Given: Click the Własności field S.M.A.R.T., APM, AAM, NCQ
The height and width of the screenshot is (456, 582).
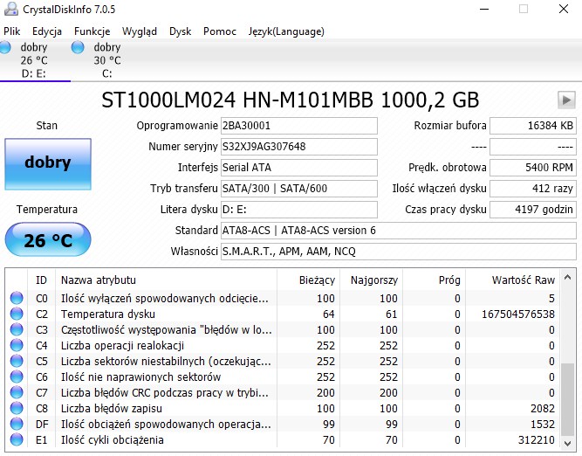Looking at the screenshot, I should [398, 252].
